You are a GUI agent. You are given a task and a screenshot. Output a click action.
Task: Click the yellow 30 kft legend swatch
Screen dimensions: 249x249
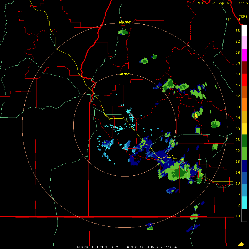click(244, 129)
